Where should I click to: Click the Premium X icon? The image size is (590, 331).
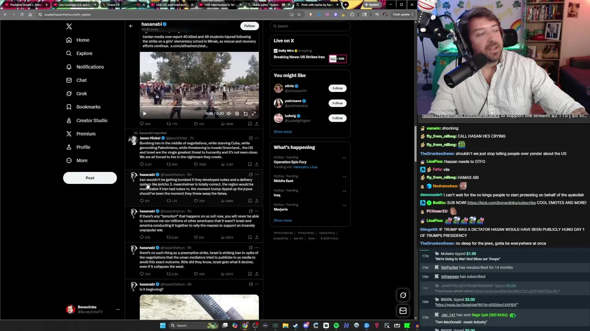coord(69,134)
